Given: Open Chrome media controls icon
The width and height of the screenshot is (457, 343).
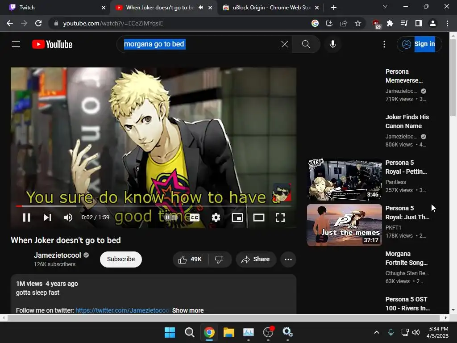Looking at the screenshot, I should [x=404, y=23].
